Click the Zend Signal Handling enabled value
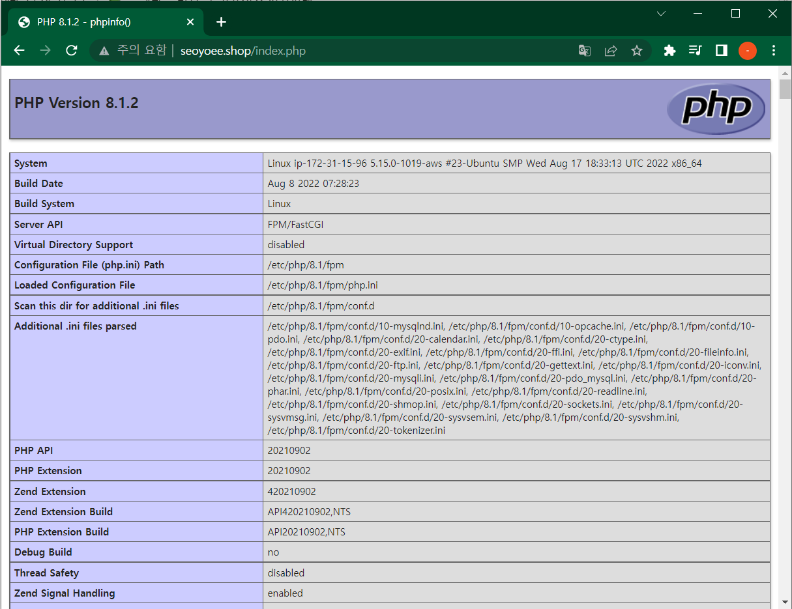The height and width of the screenshot is (609, 792). (x=286, y=593)
